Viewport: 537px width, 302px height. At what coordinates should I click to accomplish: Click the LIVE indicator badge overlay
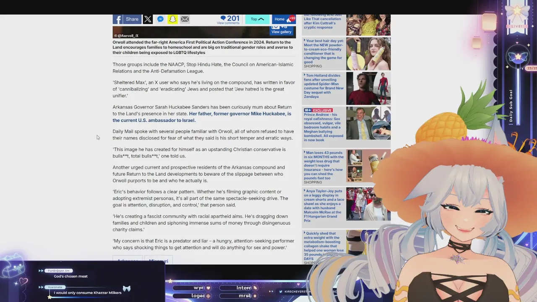click(x=517, y=26)
